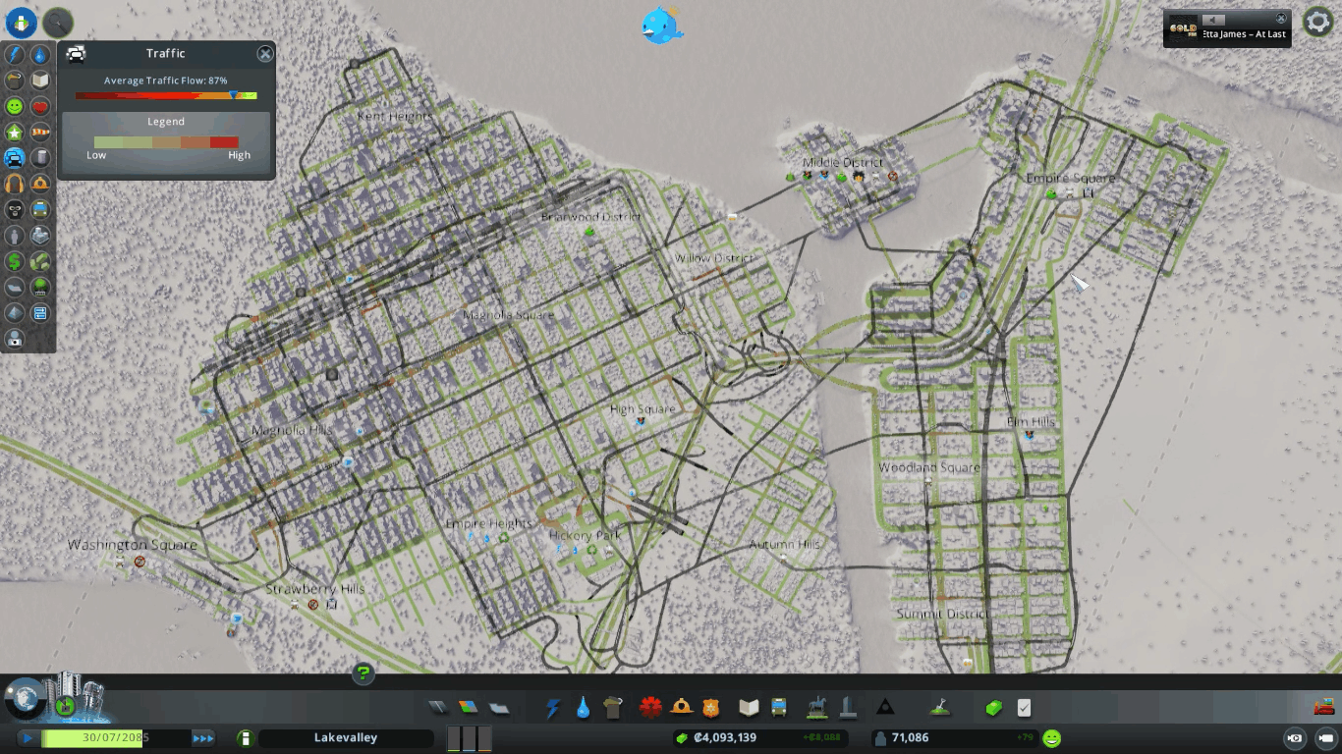
Task: Close the Traffic panel
Action: pyautogui.click(x=265, y=54)
